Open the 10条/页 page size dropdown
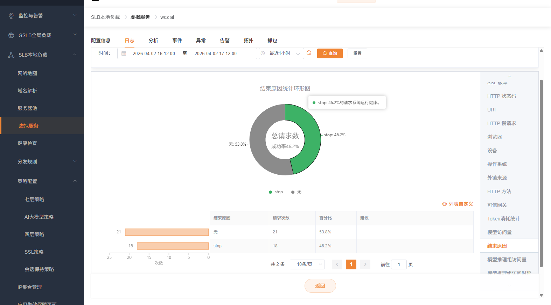 307,264
